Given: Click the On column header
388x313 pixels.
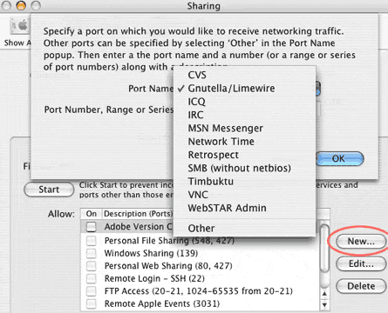Looking at the screenshot, I should [92, 214].
